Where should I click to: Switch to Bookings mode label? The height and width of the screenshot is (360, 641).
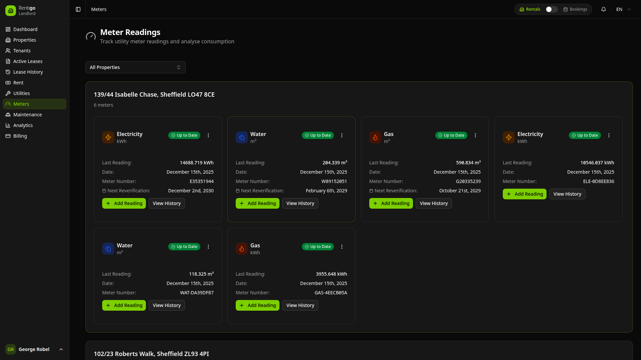(x=575, y=9)
